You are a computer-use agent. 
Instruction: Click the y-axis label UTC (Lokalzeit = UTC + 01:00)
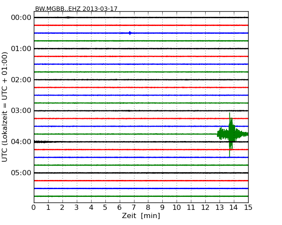click(5, 107)
